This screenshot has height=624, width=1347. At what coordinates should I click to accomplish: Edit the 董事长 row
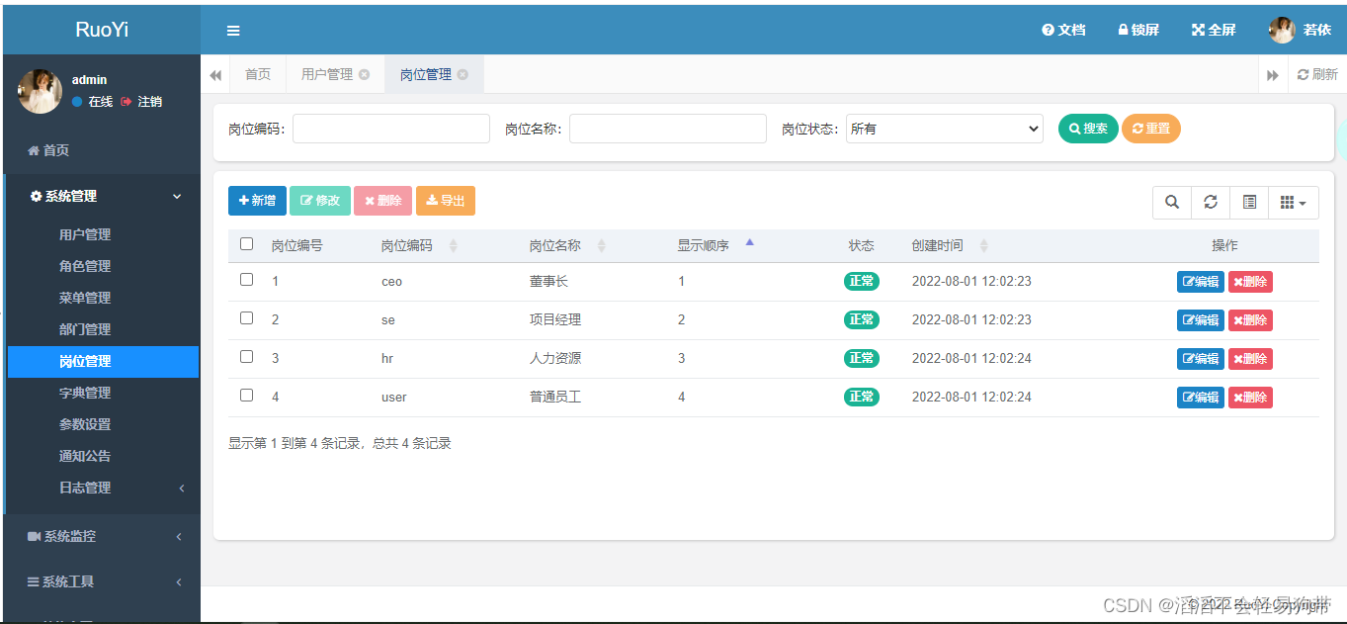1201,282
